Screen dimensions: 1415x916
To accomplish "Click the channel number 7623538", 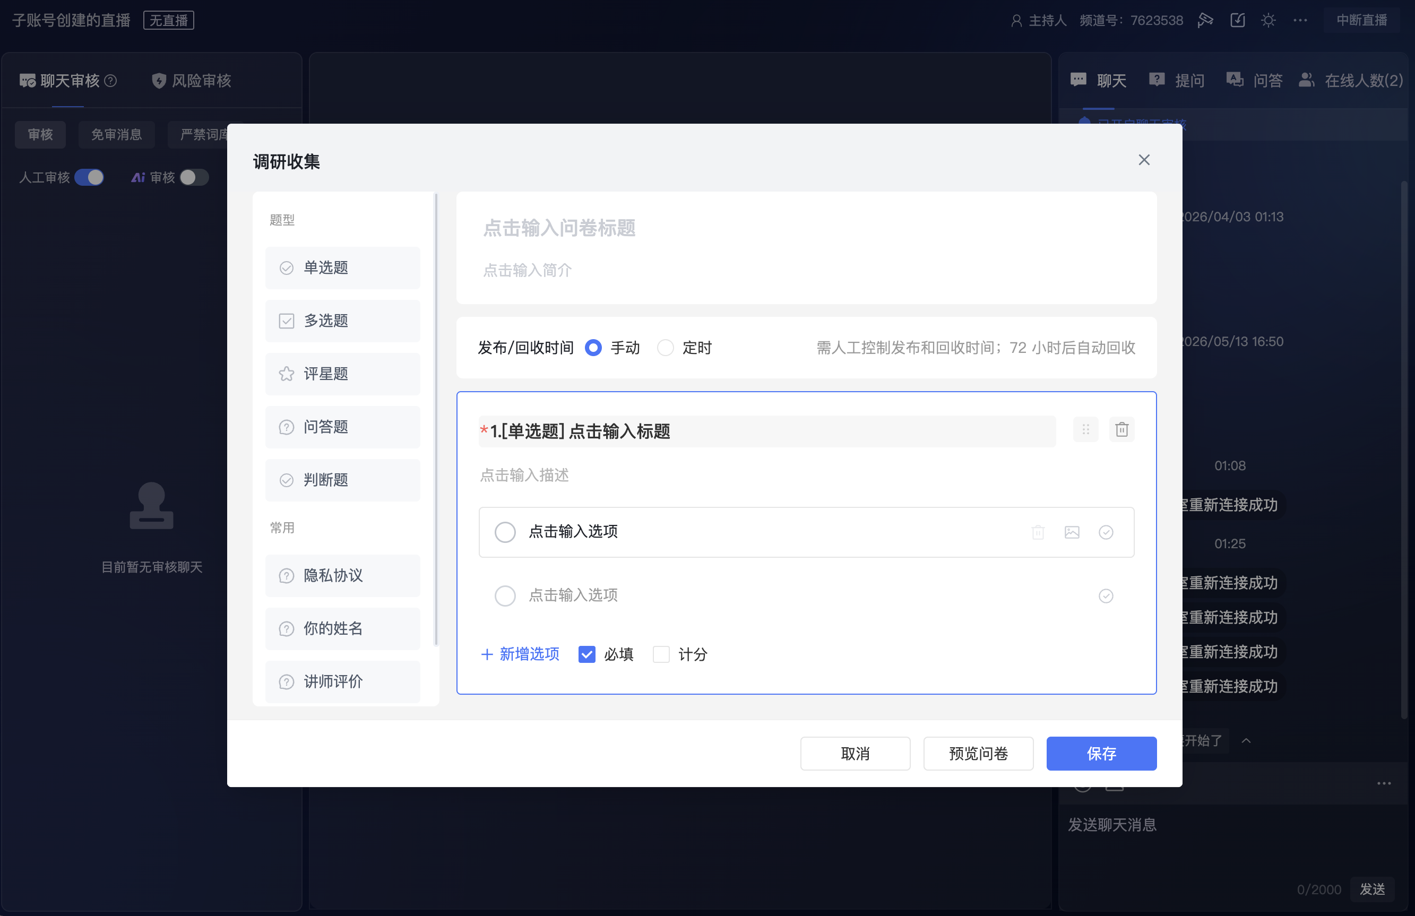I will [x=1156, y=20].
